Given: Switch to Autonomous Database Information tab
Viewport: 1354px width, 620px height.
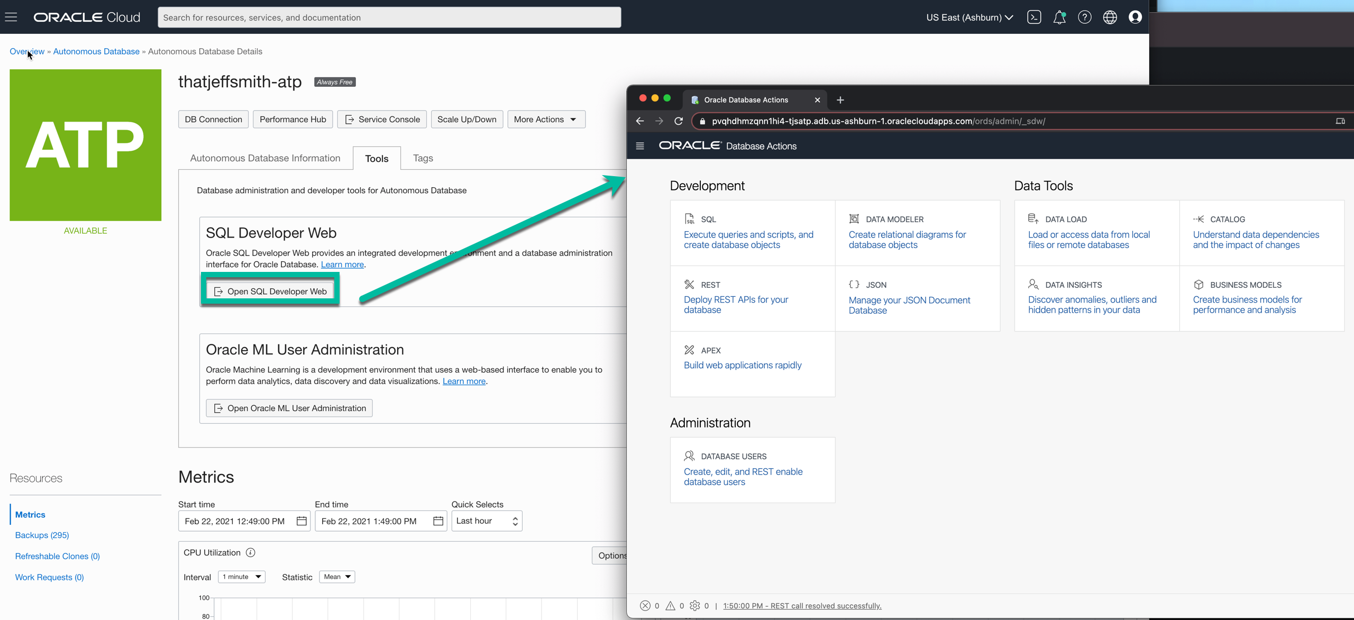Looking at the screenshot, I should point(265,158).
